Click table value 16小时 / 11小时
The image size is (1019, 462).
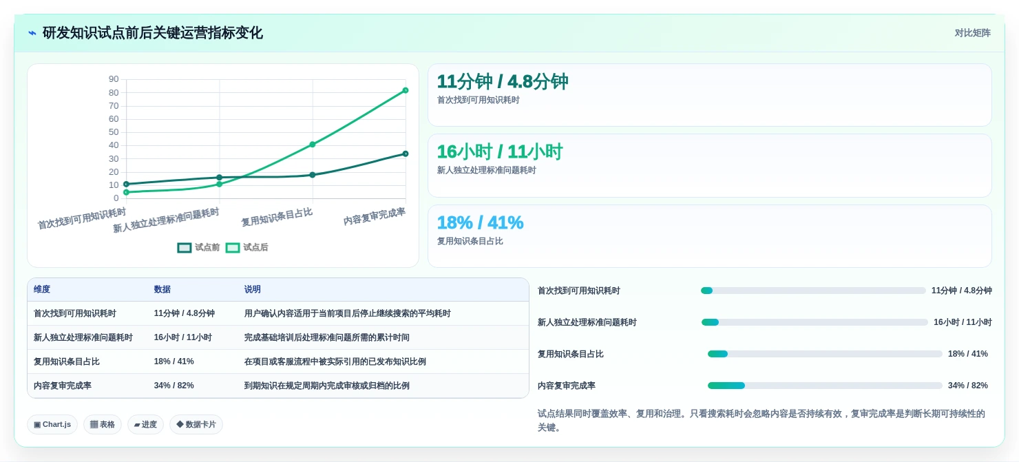183,337
